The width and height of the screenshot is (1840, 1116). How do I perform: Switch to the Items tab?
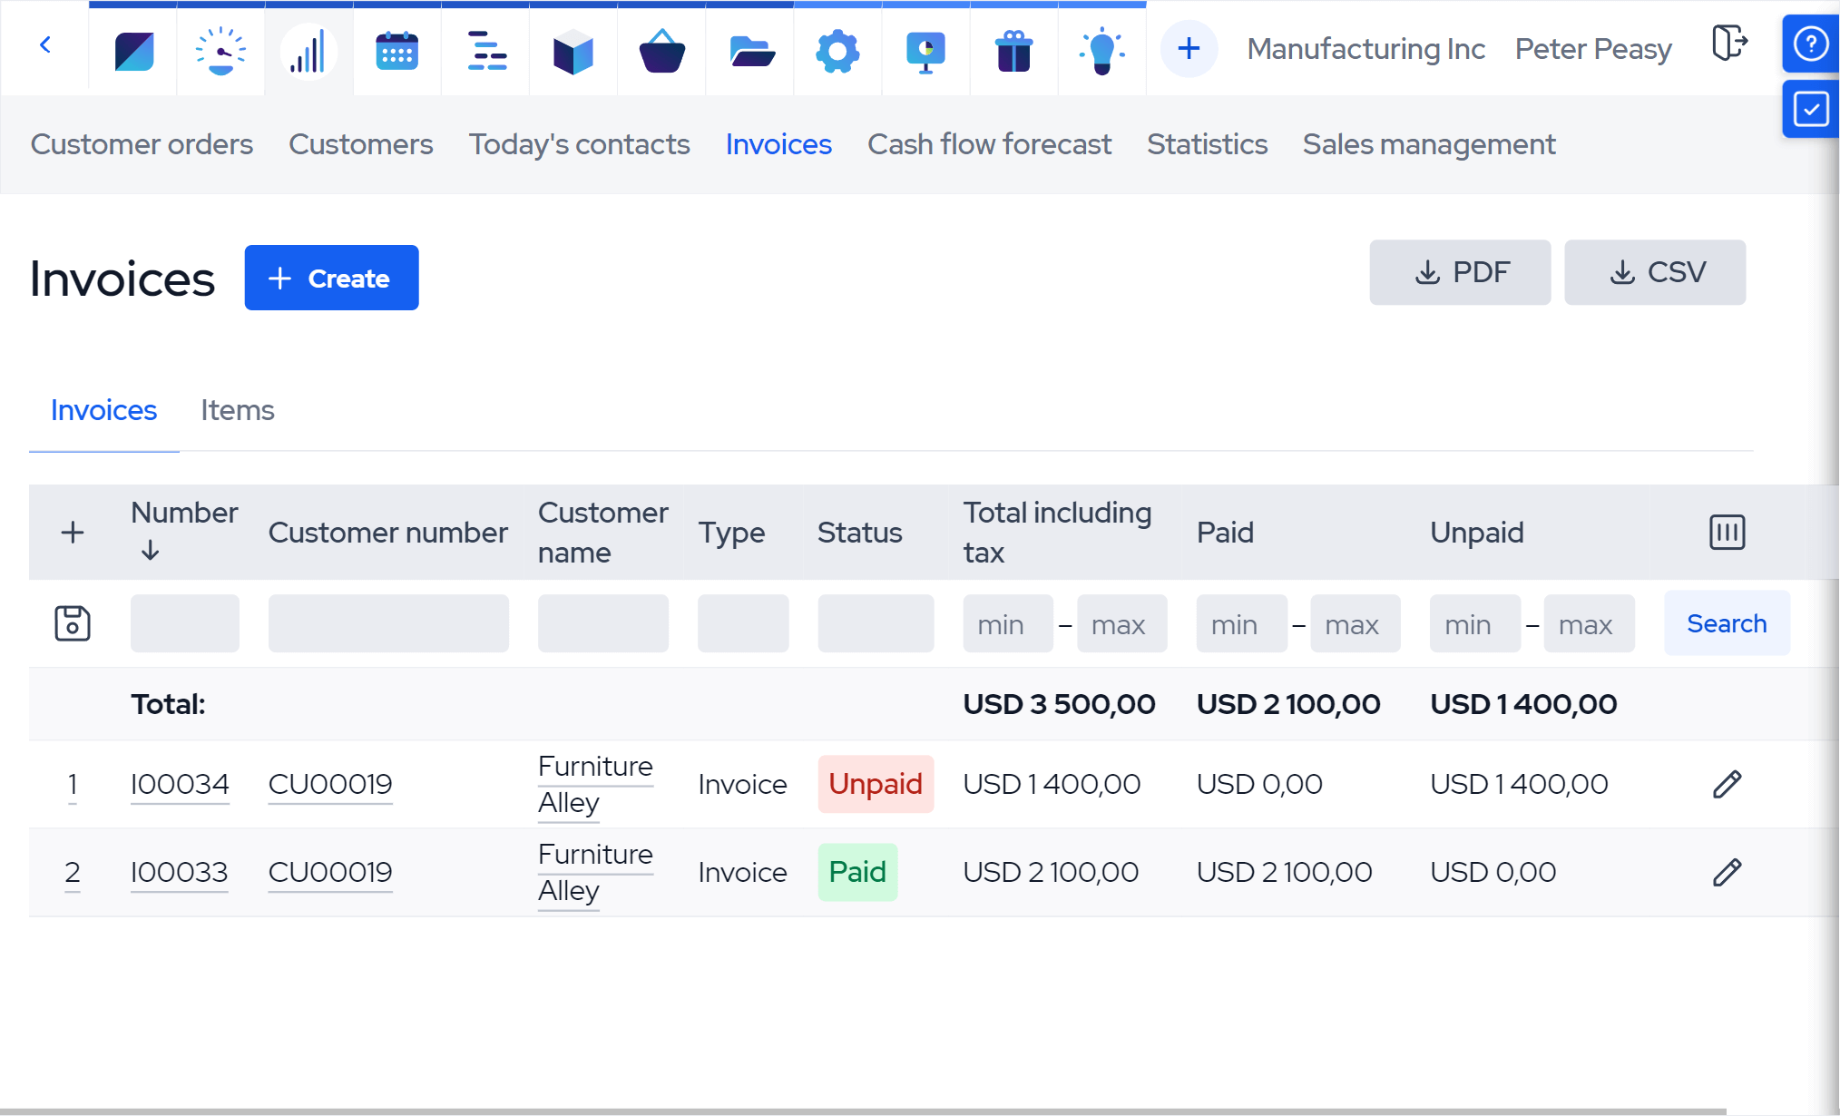point(236,410)
